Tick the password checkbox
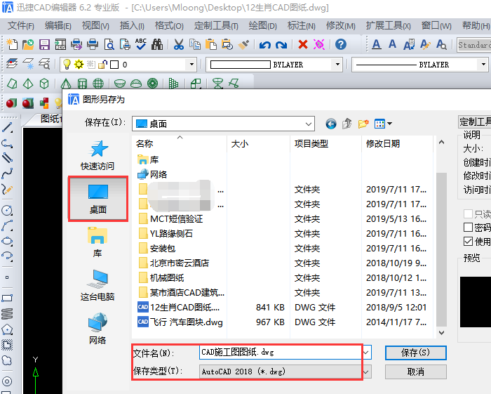This screenshot has width=491, height=394. click(468, 228)
